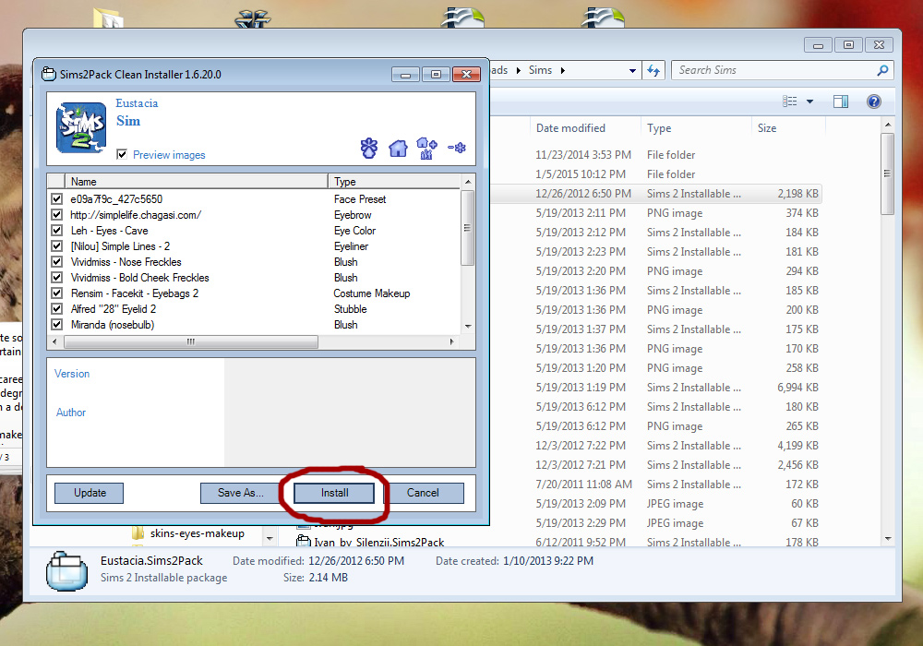
Task: Sort Explorer files by Type column
Action: point(696,128)
